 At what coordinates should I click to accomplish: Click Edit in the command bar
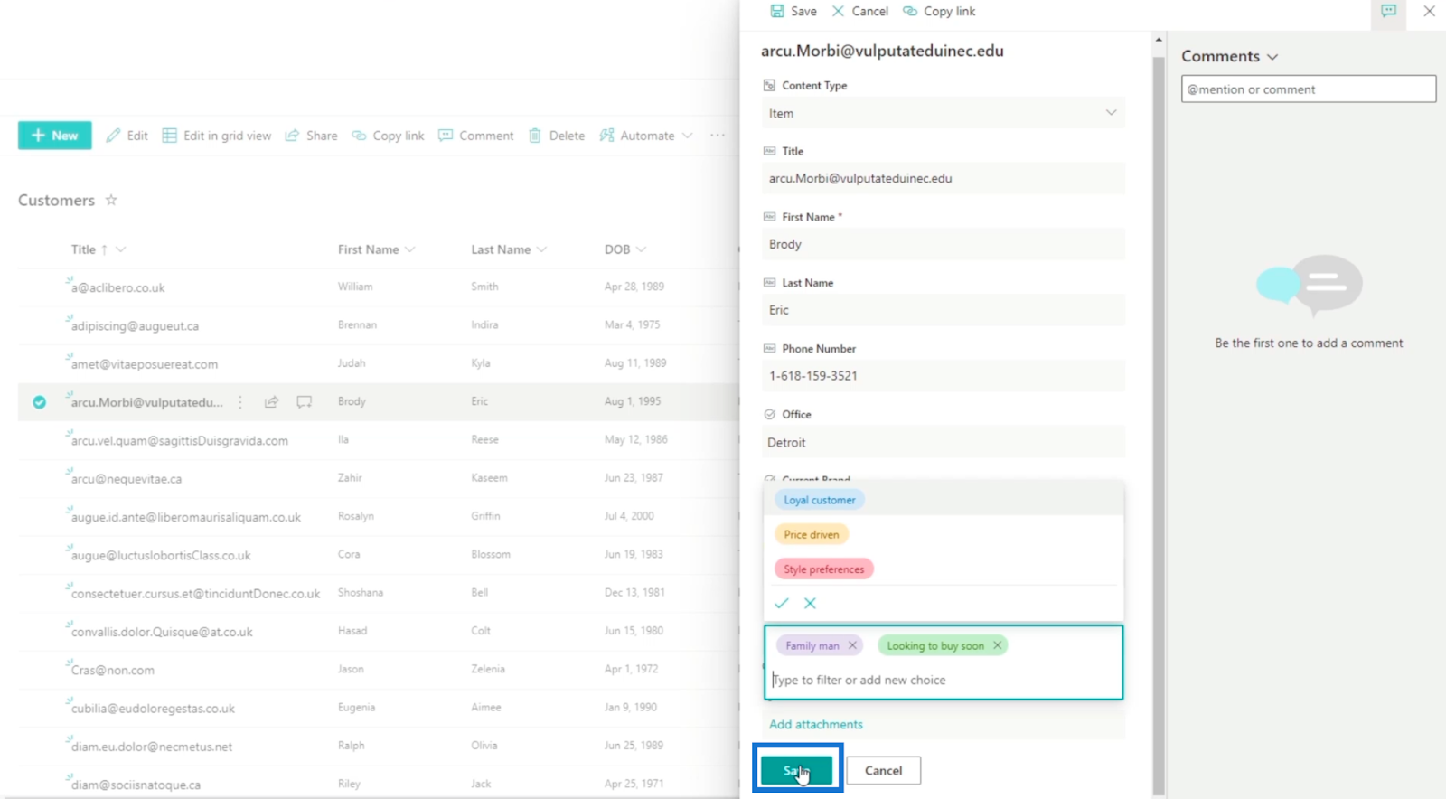[127, 136]
